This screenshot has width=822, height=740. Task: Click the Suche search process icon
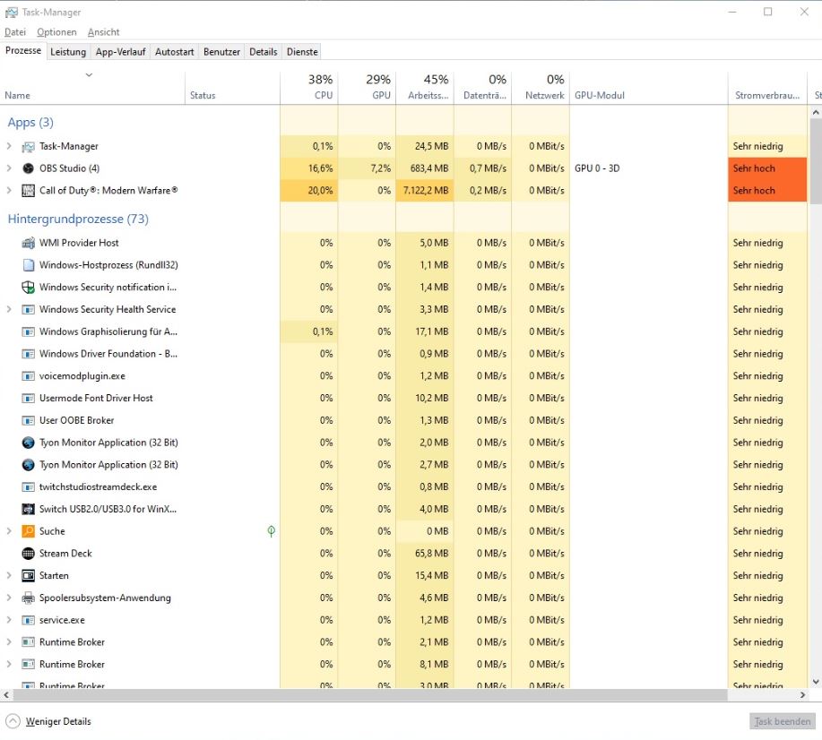click(x=28, y=531)
